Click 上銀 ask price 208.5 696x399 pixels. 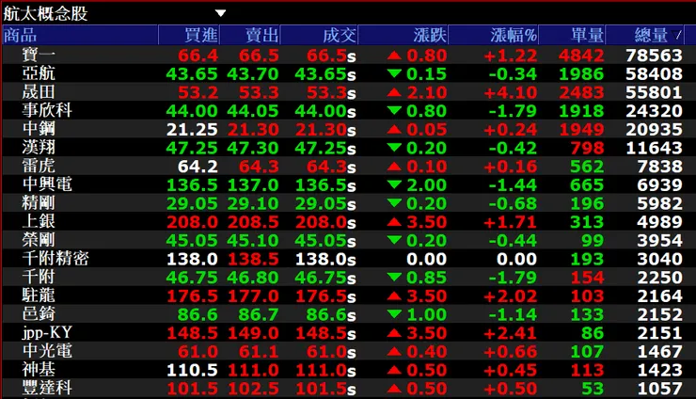(x=253, y=222)
